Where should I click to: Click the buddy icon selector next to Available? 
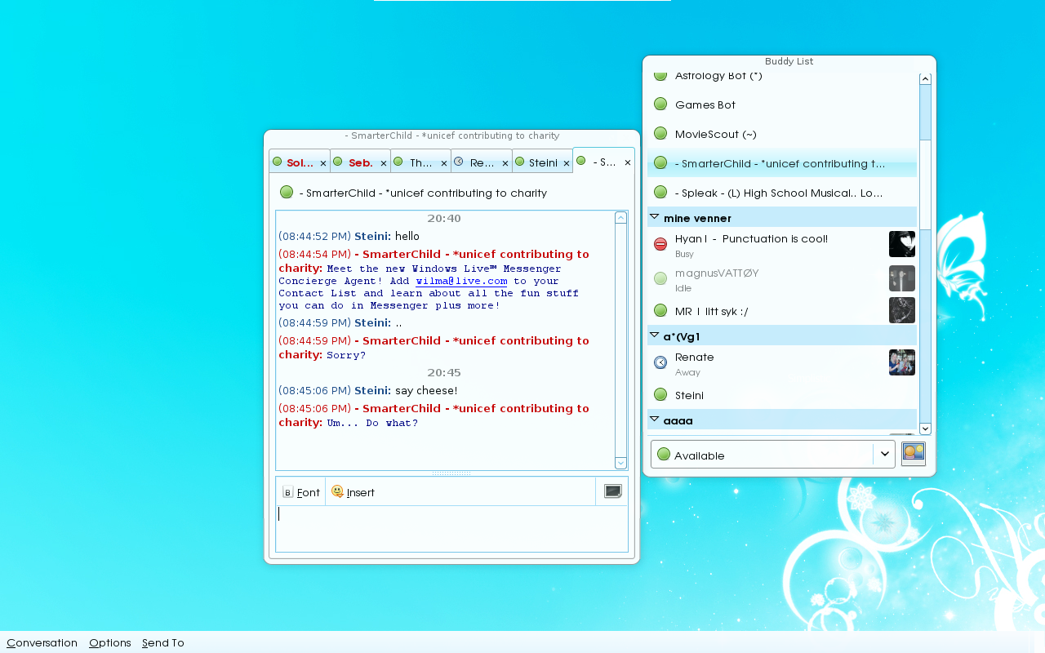coord(914,454)
